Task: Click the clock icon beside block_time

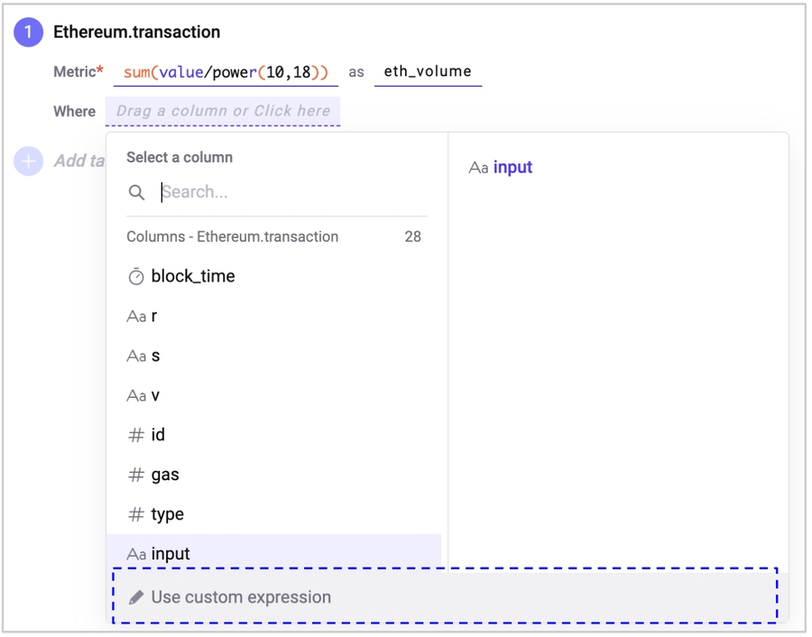Action: point(136,277)
